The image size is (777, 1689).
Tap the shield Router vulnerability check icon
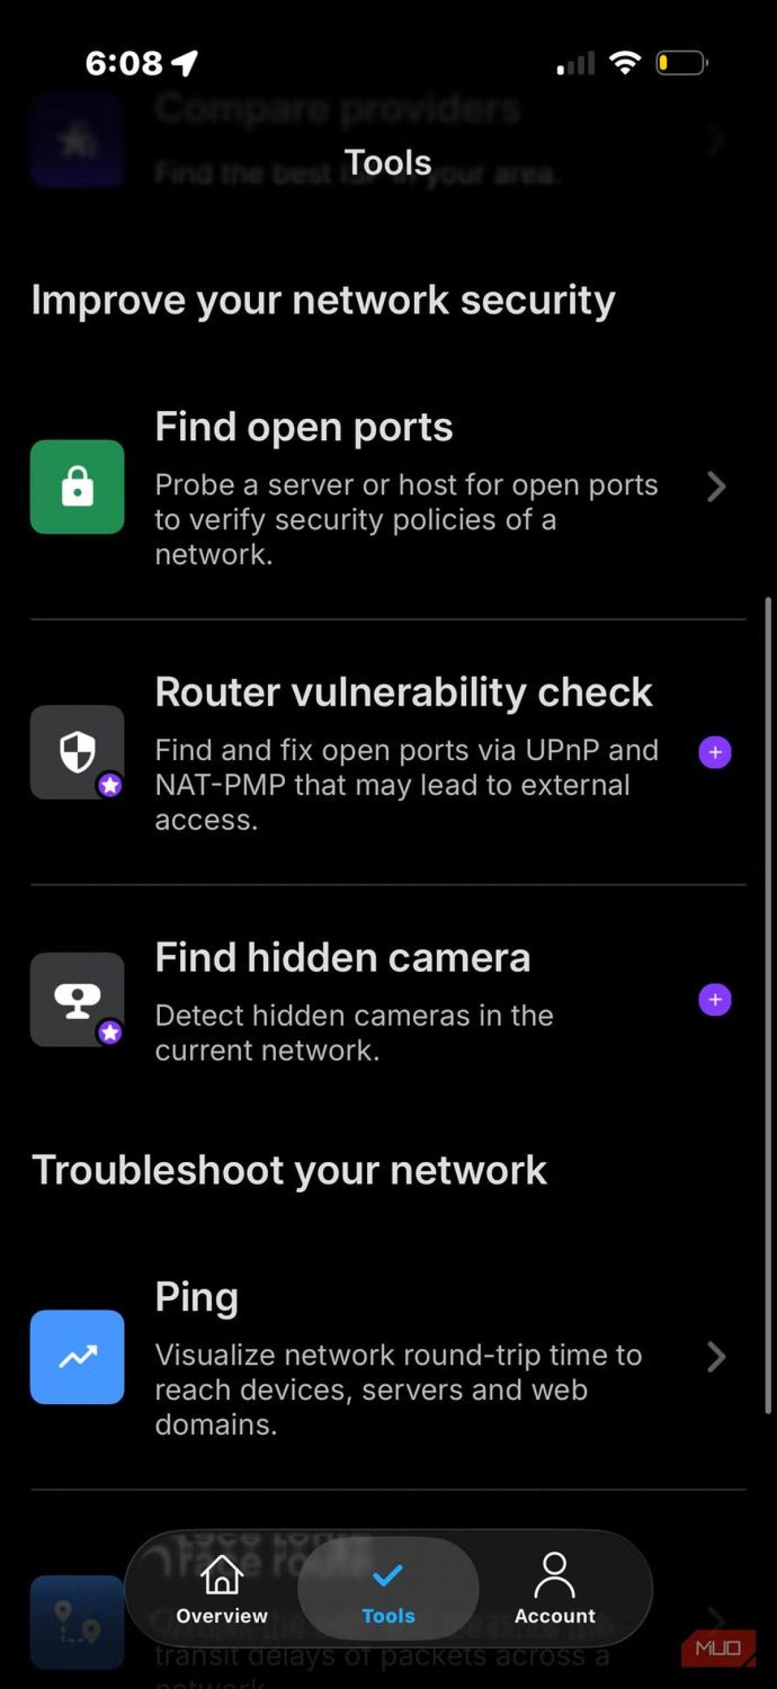(77, 752)
